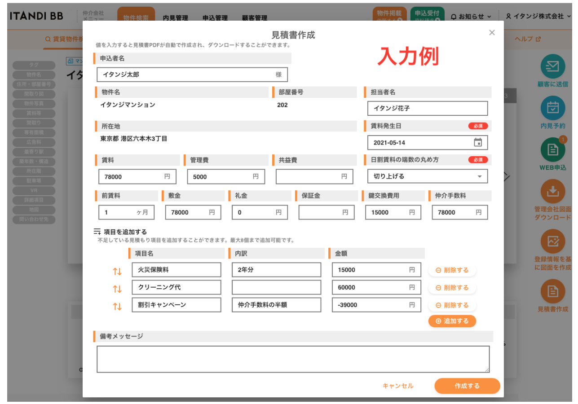Image resolution: width=578 pixels, height=404 pixels.
Task: Click the 賃料 amount field
Action: [137, 176]
